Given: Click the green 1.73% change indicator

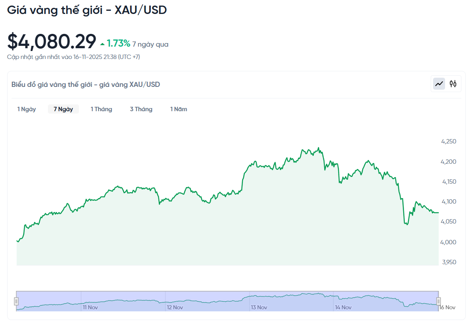Looking at the screenshot, I should tap(118, 43).
